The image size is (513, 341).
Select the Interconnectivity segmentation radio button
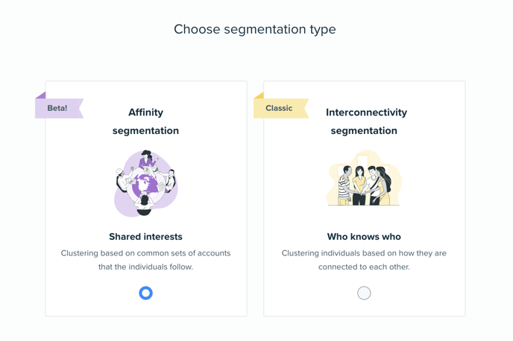tap(364, 293)
